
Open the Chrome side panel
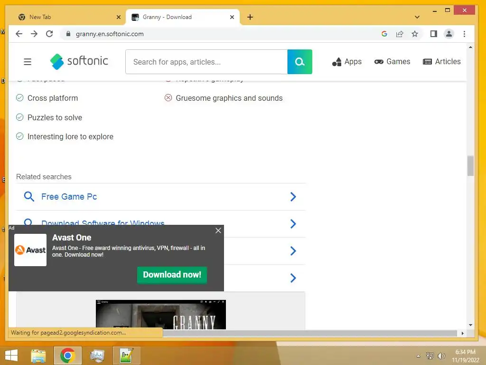(x=434, y=34)
